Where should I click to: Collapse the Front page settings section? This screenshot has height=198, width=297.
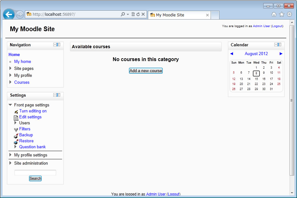pyautogui.click(x=10, y=105)
